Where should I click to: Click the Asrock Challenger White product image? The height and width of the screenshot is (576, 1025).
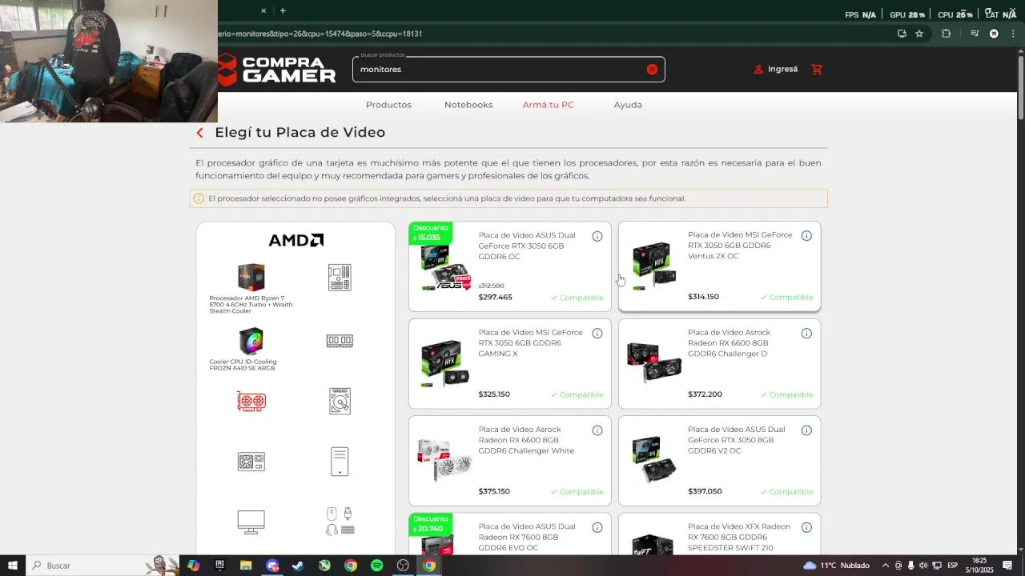tap(445, 460)
